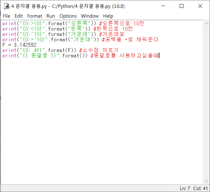Click the line F = 3.142592

pos(19,45)
